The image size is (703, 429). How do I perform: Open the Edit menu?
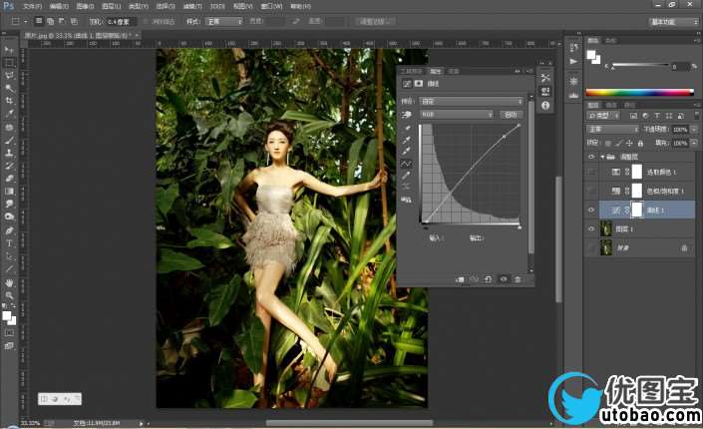tap(59, 6)
